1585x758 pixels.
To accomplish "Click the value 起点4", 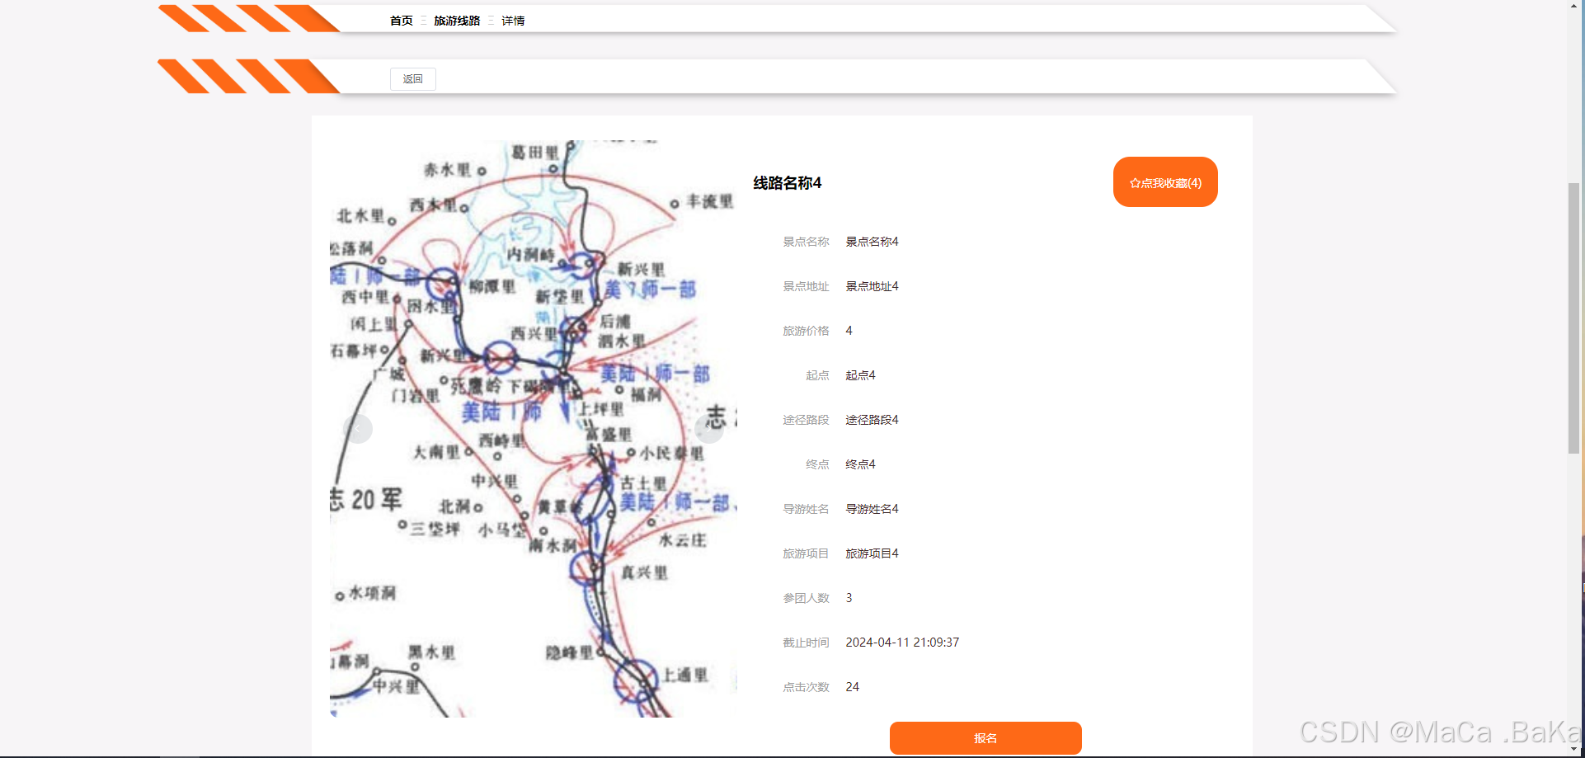I will click(860, 375).
